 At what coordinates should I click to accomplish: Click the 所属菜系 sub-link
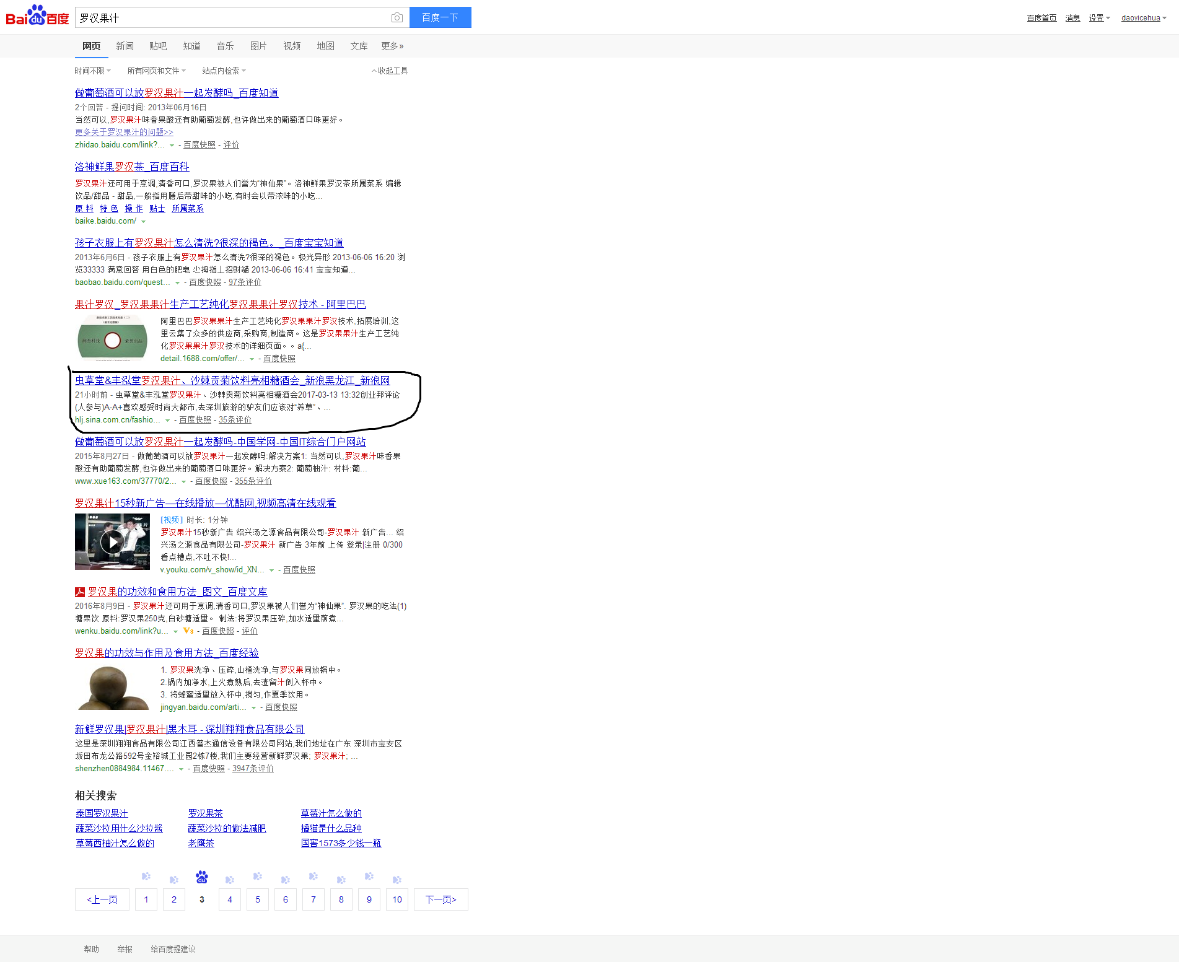pyautogui.click(x=188, y=209)
